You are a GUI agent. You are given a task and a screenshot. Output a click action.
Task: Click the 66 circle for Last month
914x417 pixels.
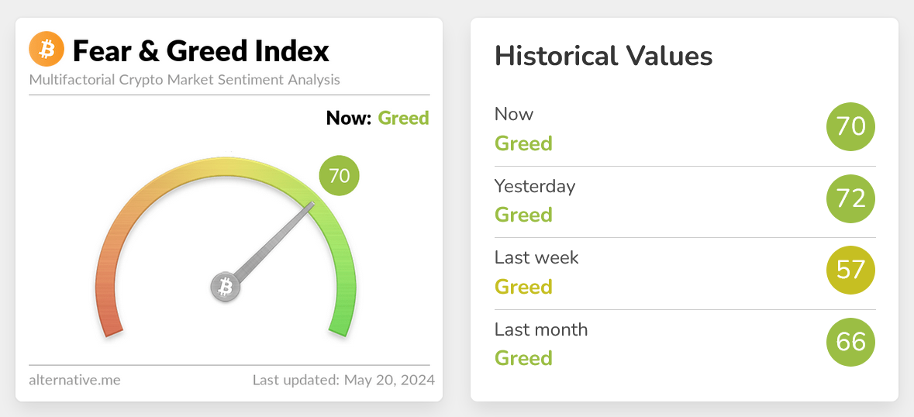[x=850, y=342]
